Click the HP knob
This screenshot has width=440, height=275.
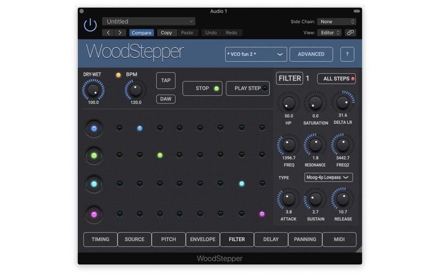click(x=288, y=103)
